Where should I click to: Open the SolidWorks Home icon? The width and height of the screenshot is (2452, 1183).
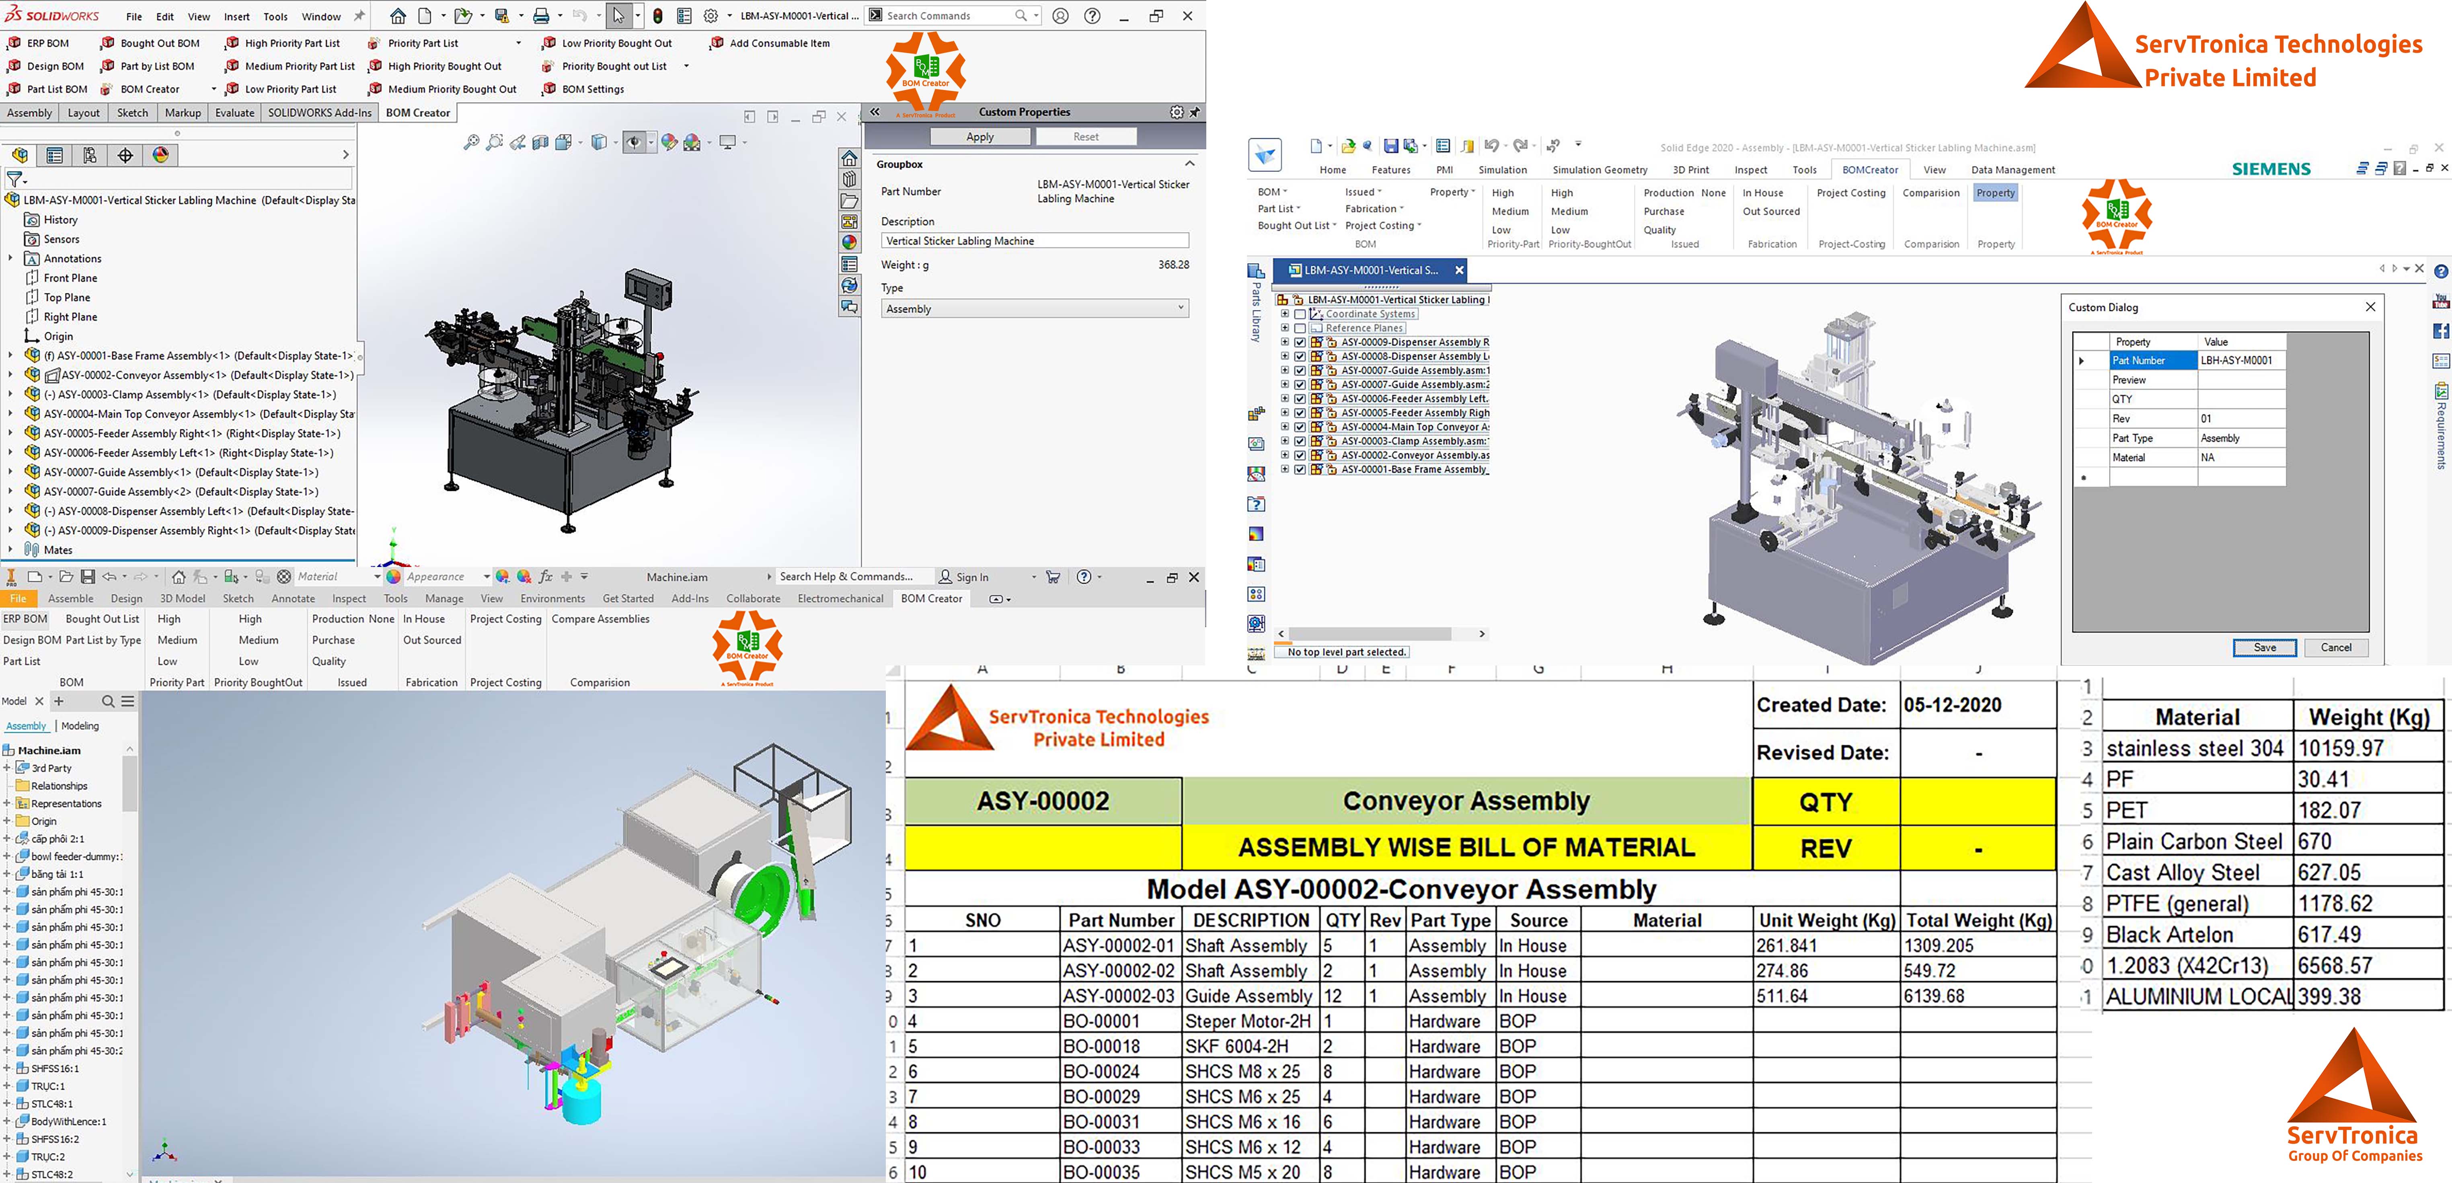(398, 15)
